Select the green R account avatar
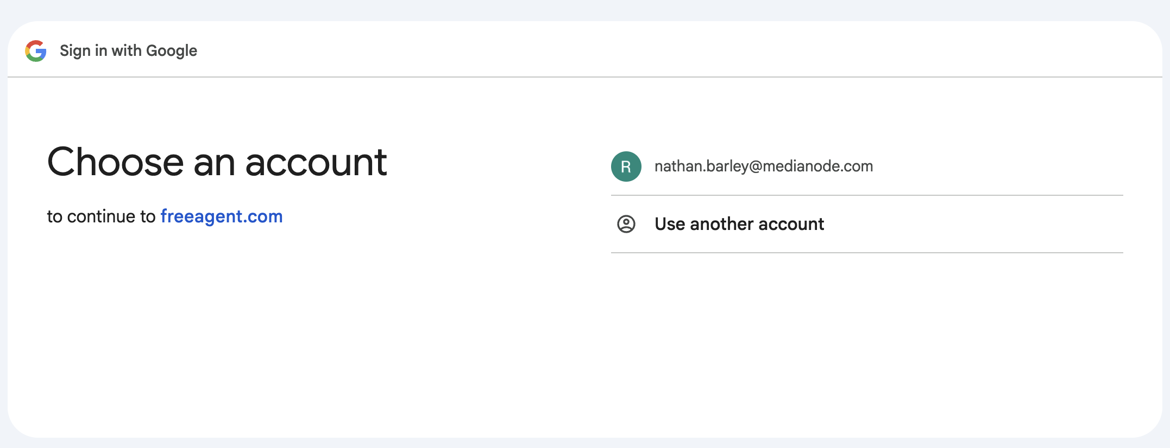This screenshot has height=448, width=1170. (x=626, y=167)
